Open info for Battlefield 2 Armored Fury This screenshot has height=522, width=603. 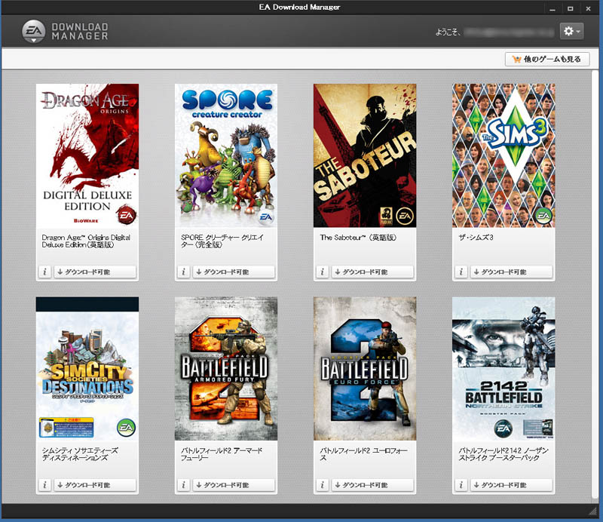[x=183, y=485]
